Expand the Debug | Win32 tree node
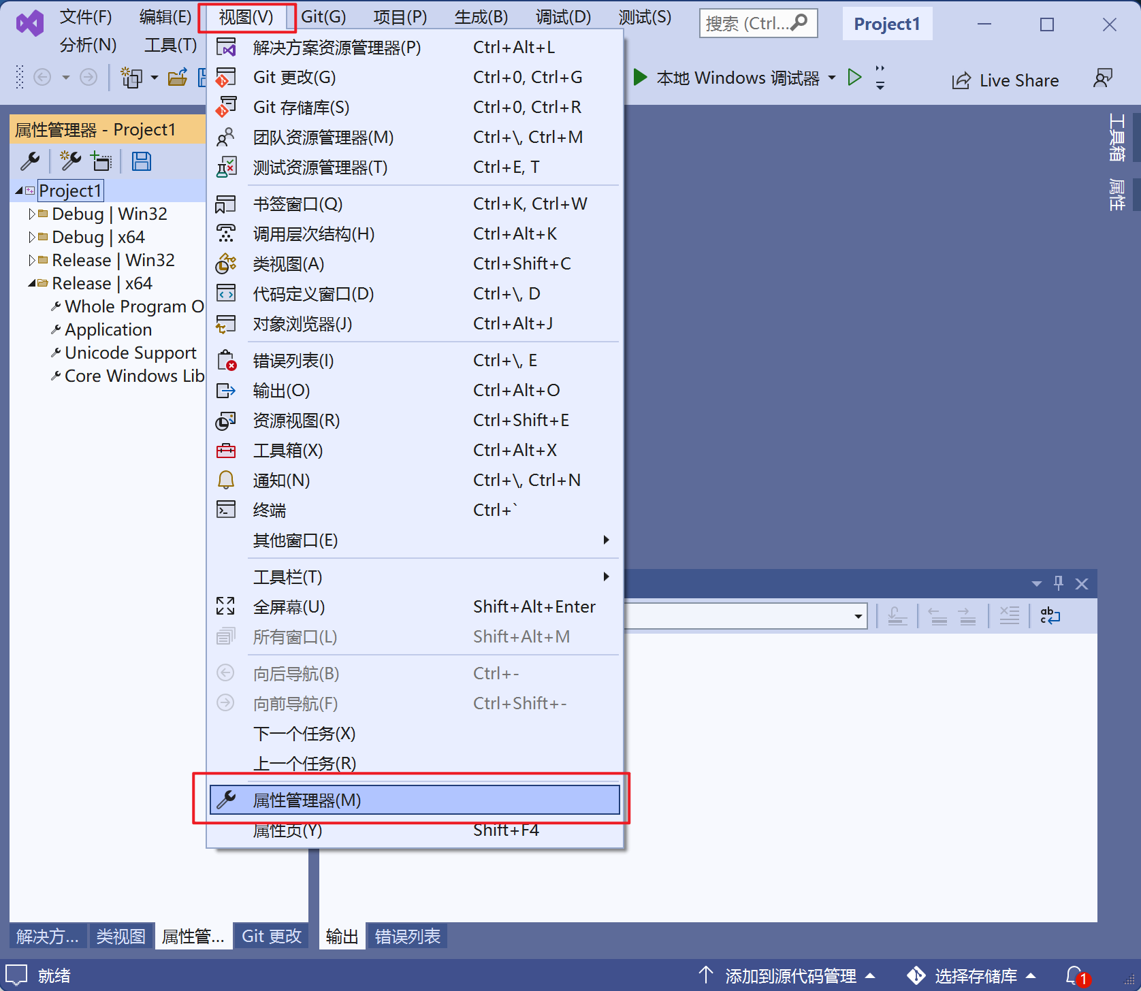 31,214
